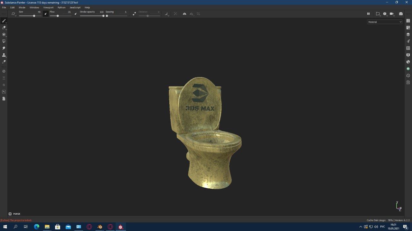Adjust the Distance slider
The width and height of the screenshot is (412, 231).
click(x=149, y=16)
